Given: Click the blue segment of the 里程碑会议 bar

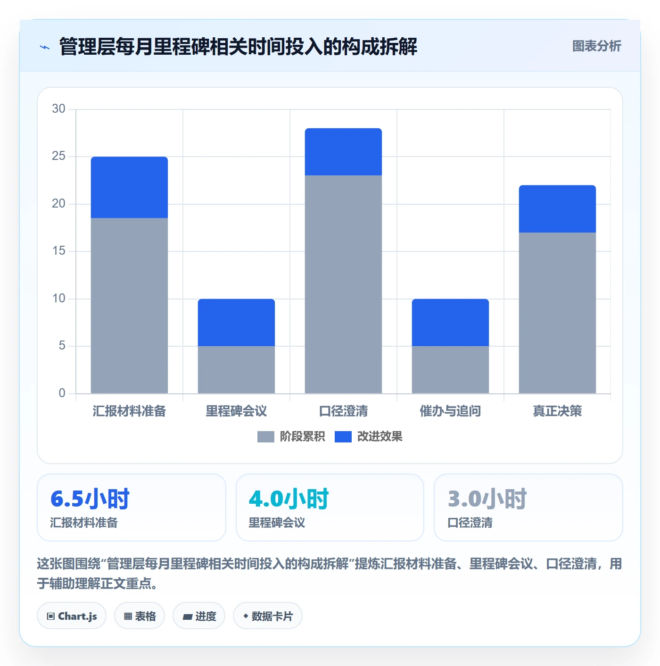Looking at the screenshot, I should click(236, 323).
